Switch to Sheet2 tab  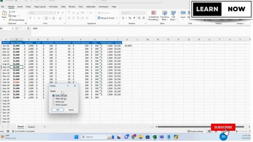[31, 127]
